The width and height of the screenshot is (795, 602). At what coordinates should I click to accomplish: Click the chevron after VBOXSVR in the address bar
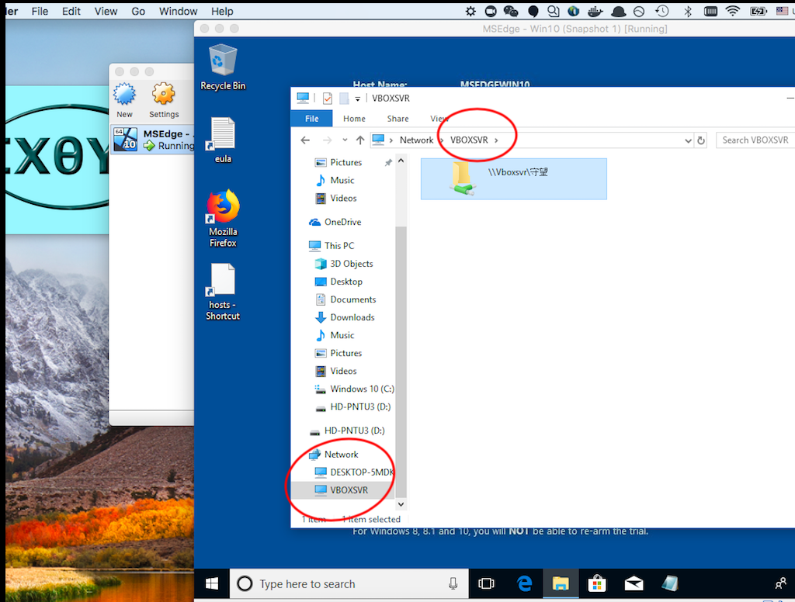click(x=496, y=140)
